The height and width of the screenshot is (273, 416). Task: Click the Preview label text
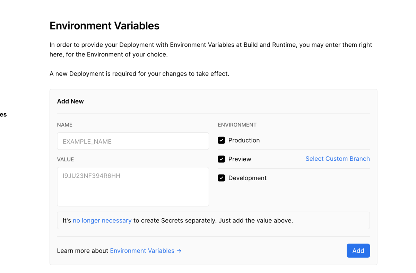240,159
